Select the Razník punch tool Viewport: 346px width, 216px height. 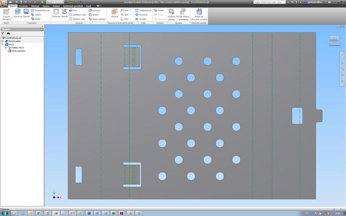click(x=64, y=13)
